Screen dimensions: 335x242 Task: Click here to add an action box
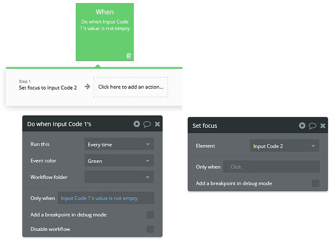(x=131, y=87)
